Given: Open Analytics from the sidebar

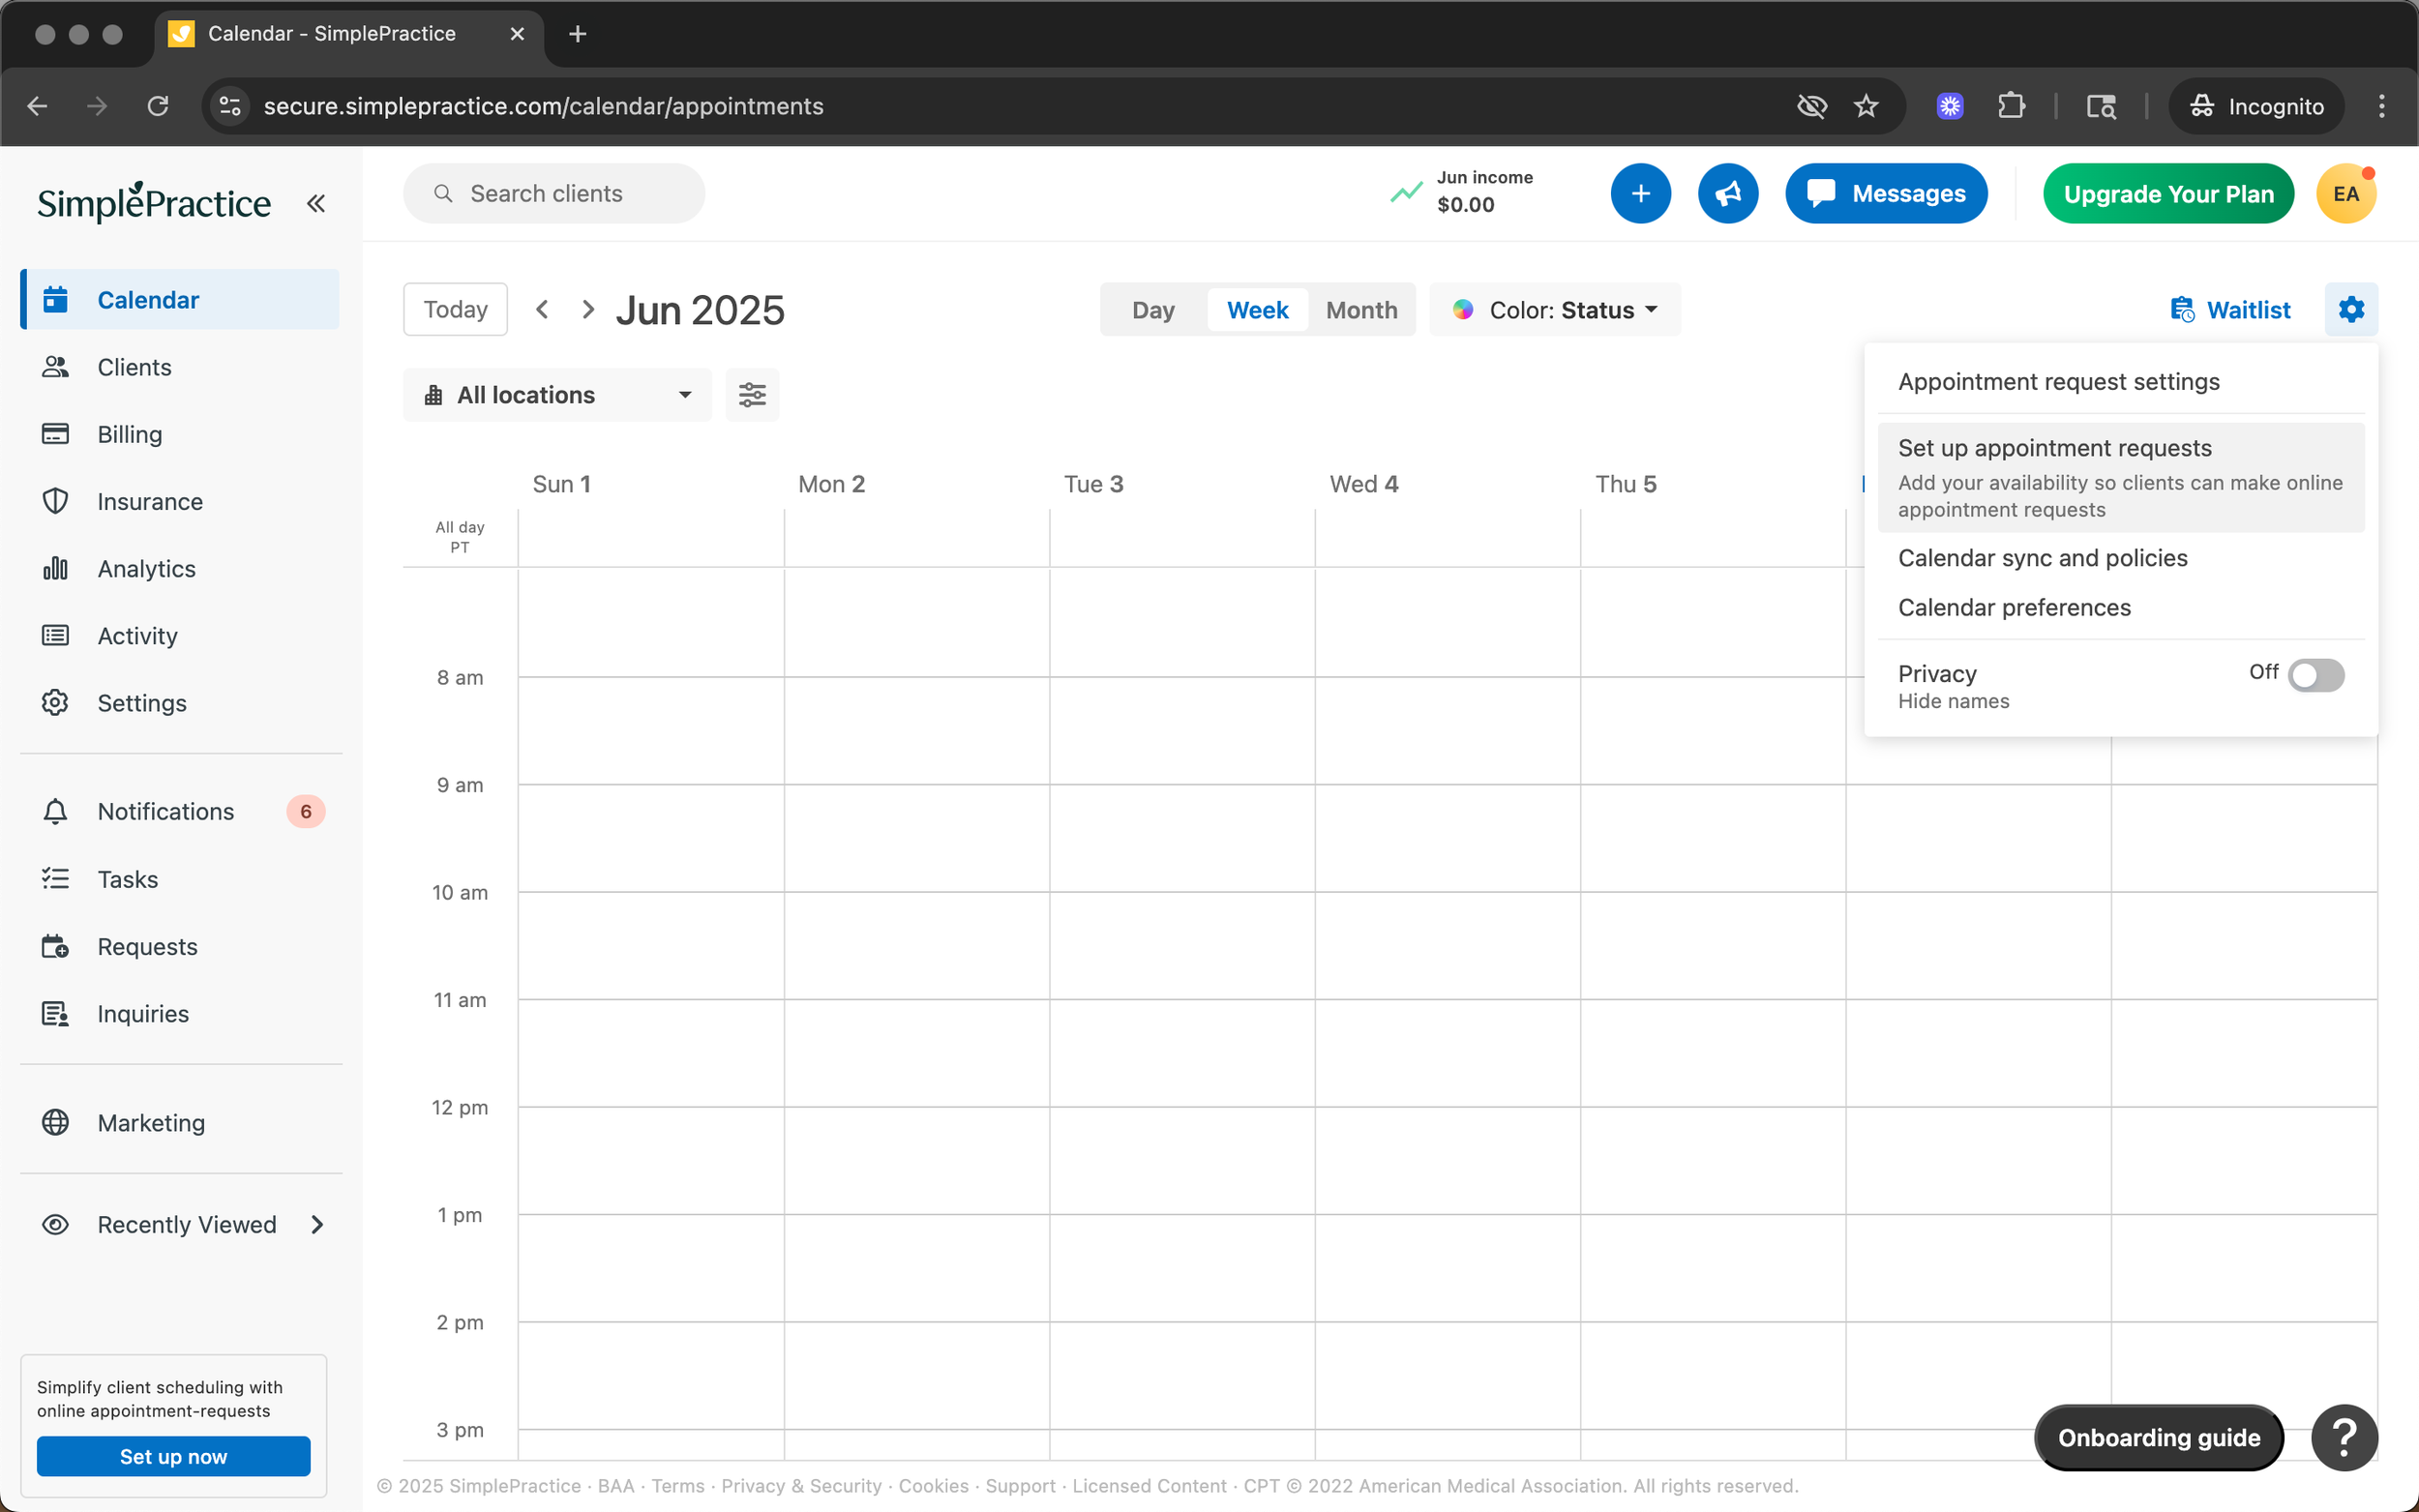Looking at the screenshot, I should click(146, 569).
